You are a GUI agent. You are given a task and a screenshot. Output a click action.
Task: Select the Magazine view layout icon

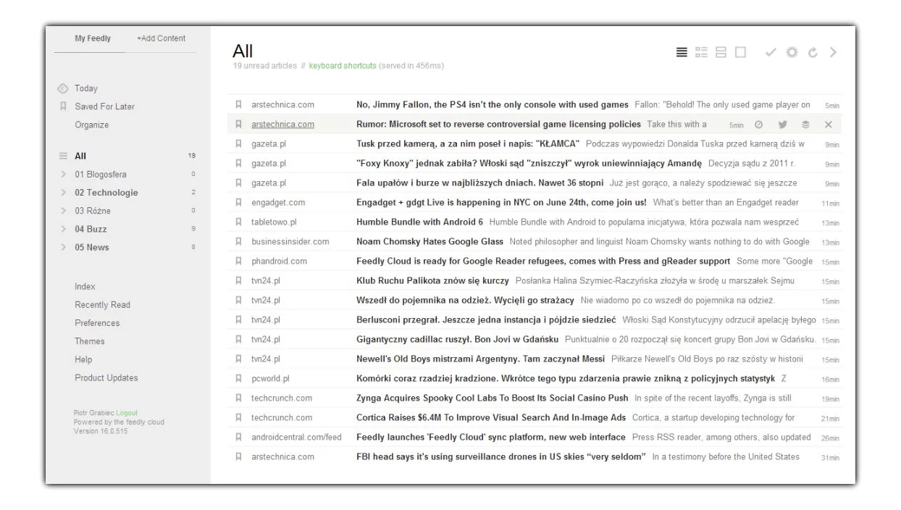coord(700,51)
